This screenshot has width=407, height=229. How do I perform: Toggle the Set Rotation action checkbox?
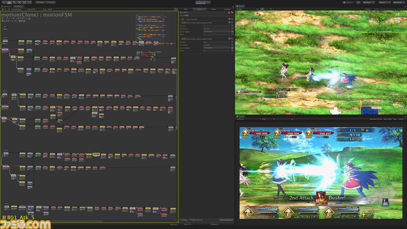(183, 19)
